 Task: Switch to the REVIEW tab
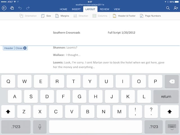click(x=104, y=9)
